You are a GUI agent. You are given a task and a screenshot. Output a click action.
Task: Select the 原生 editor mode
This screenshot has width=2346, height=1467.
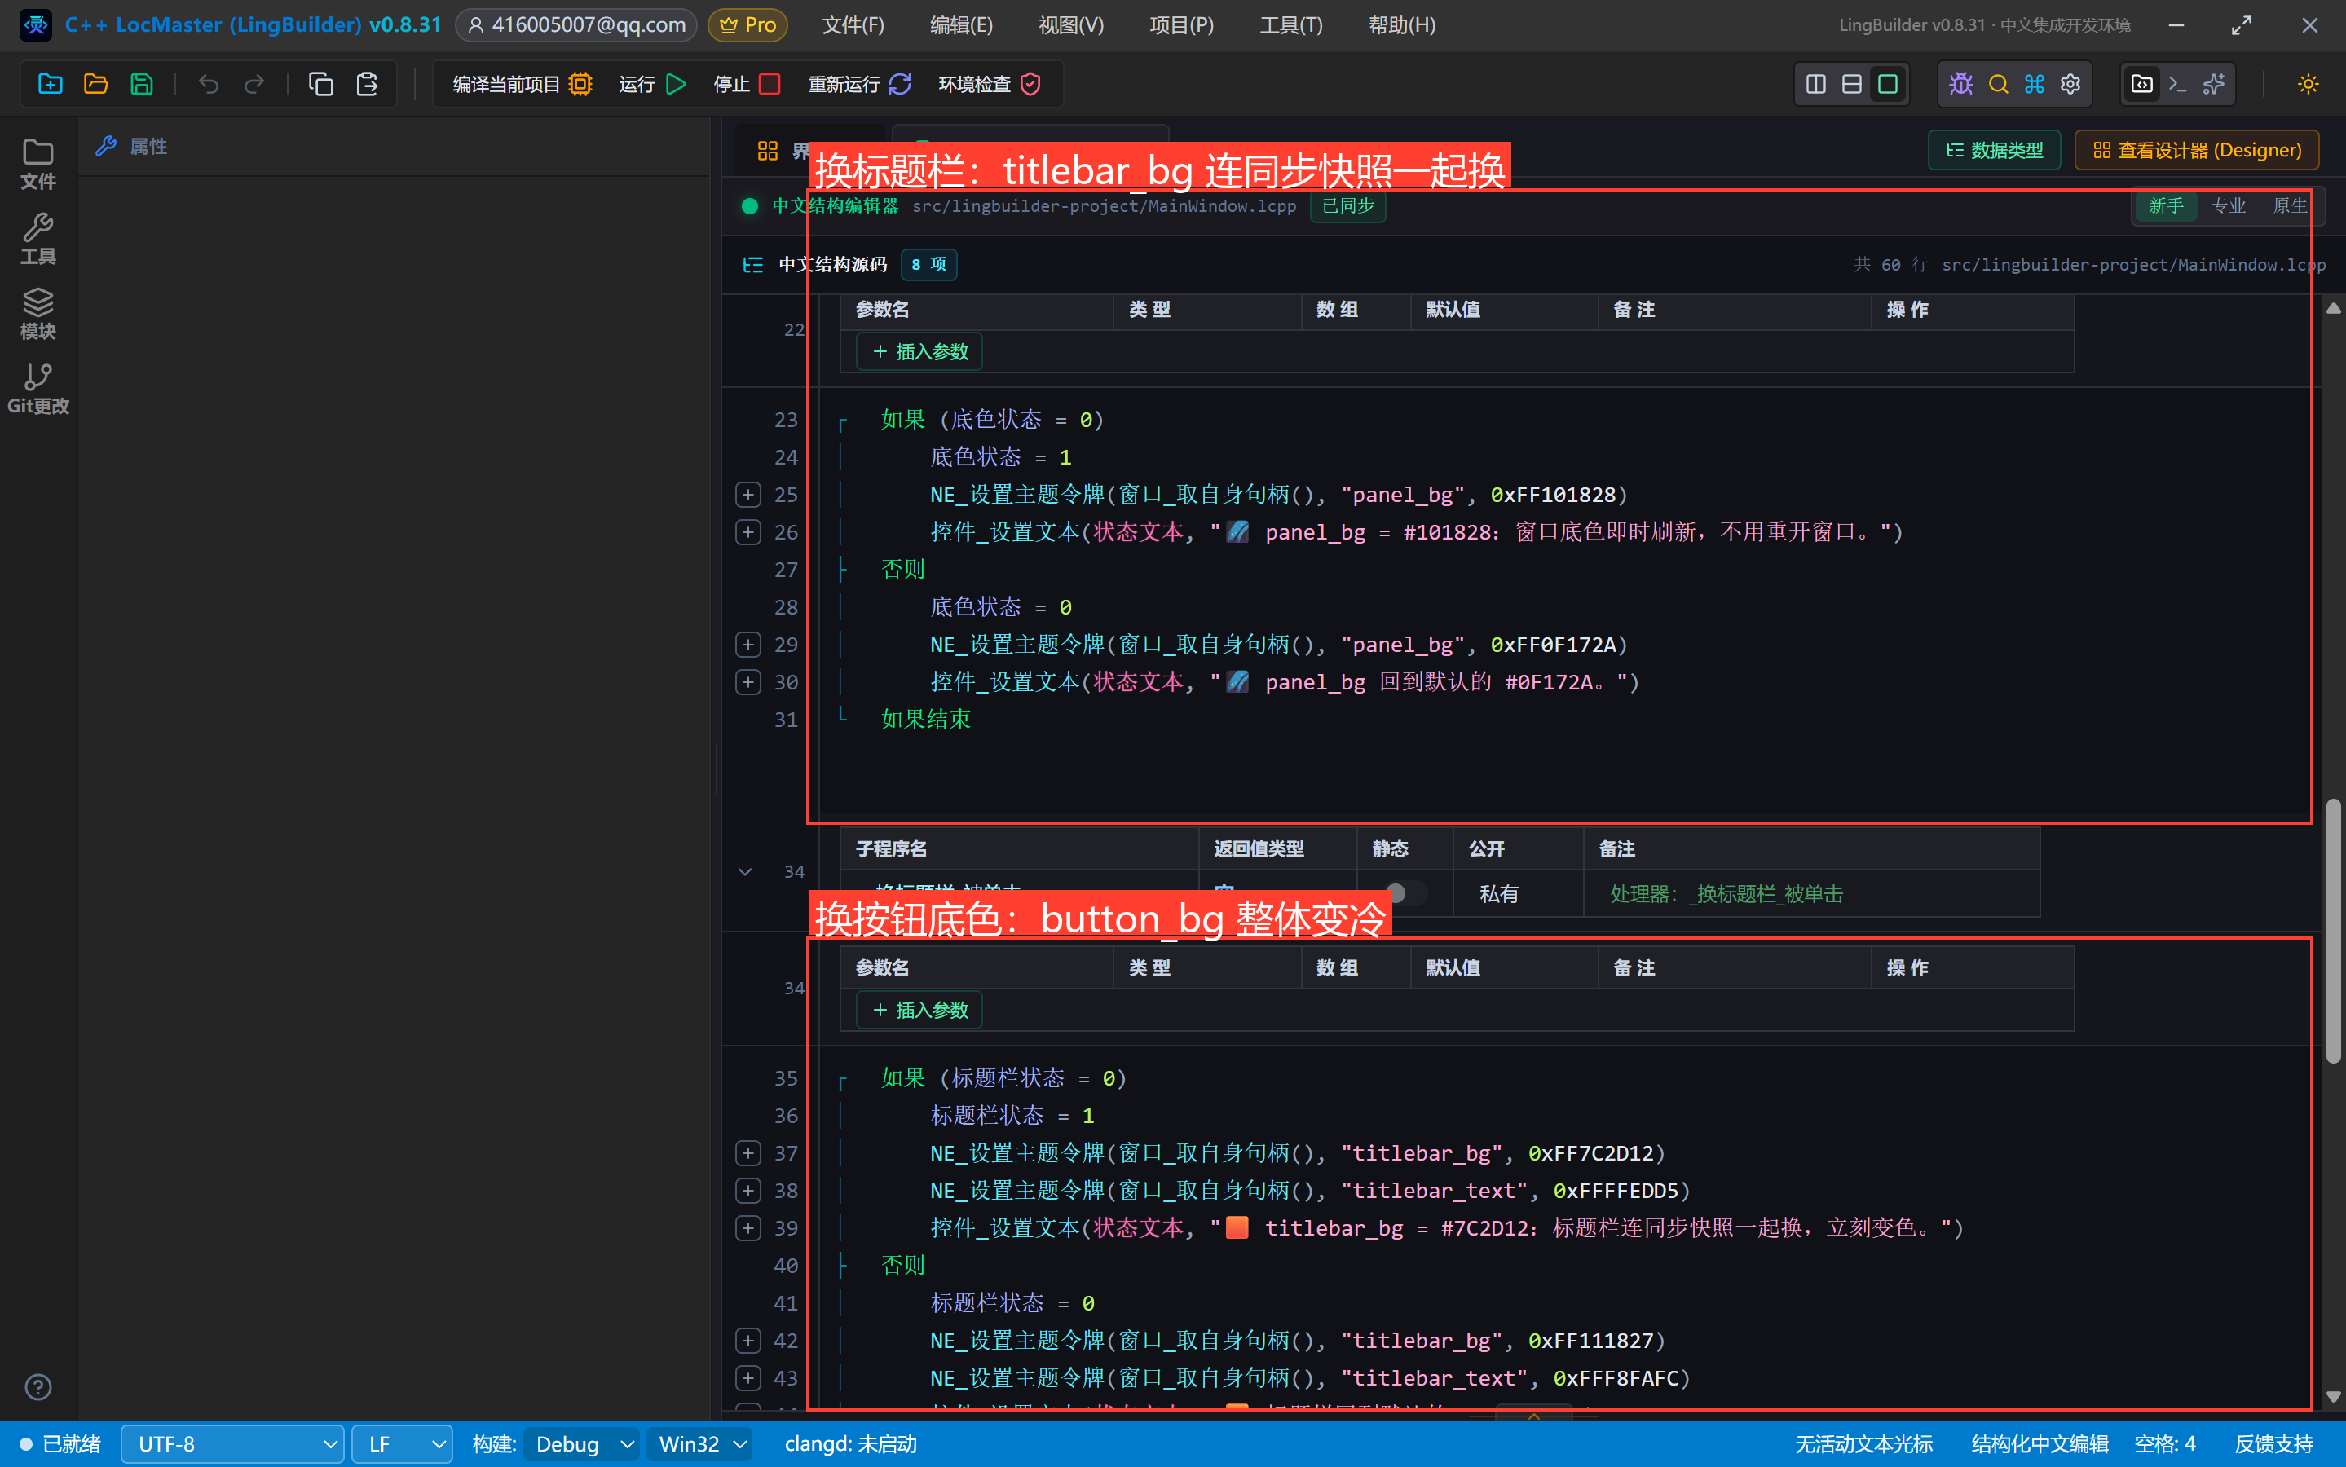[2290, 205]
